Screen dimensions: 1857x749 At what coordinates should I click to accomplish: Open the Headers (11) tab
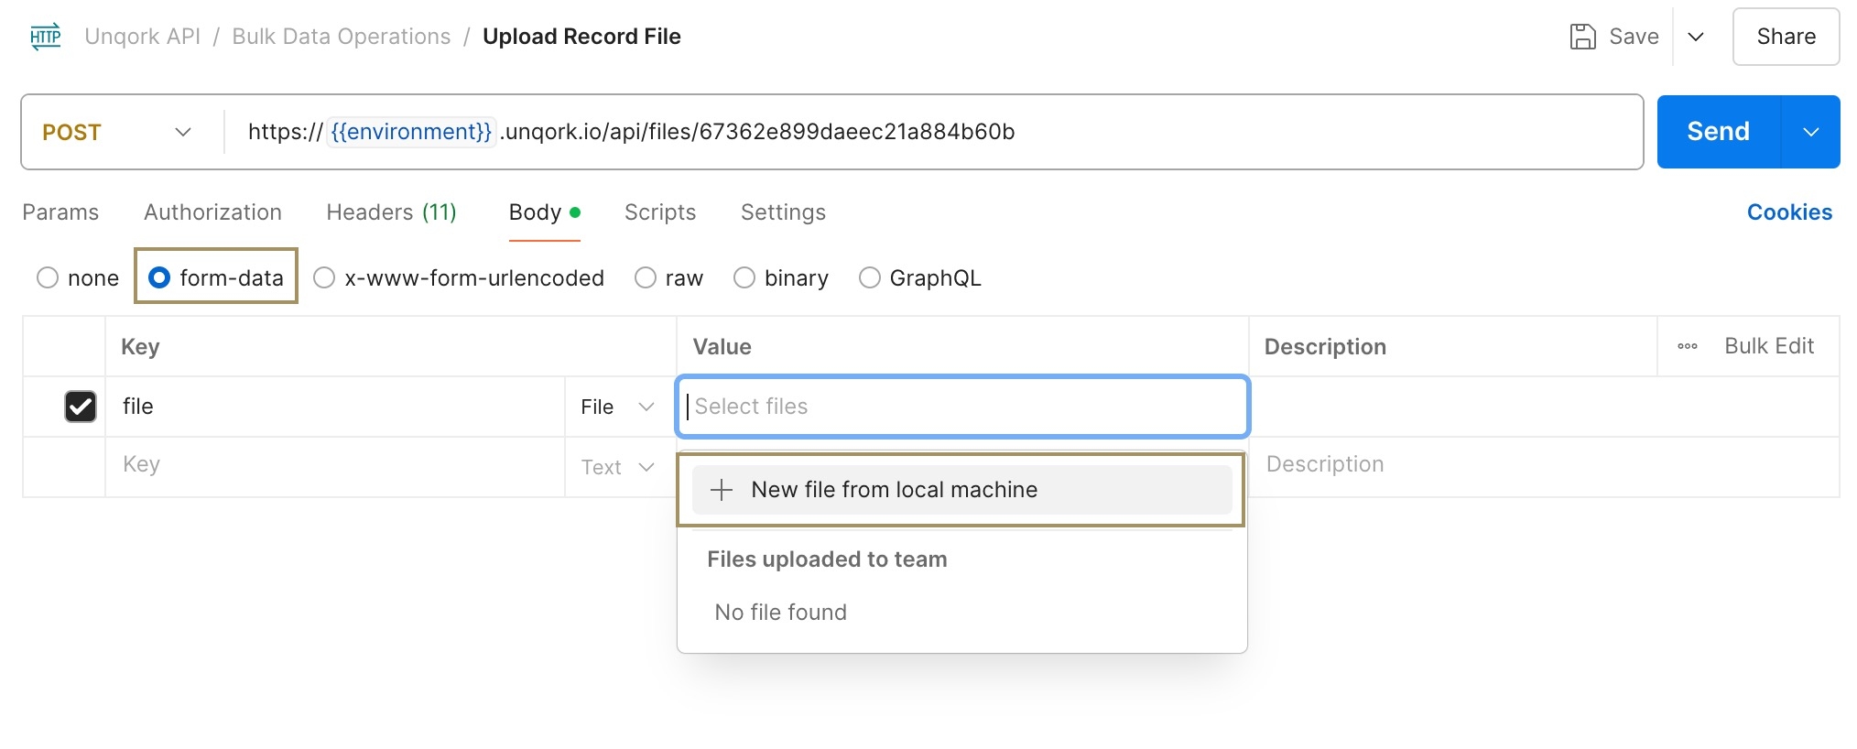point(391,212)
